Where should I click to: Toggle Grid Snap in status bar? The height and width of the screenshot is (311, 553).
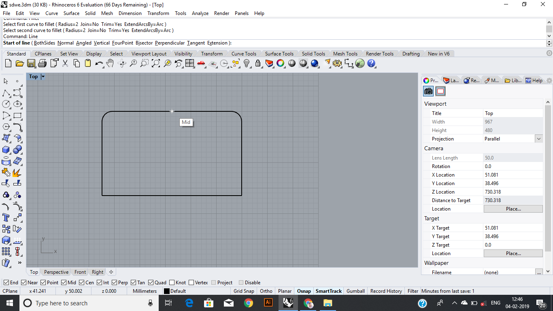pos(244,291)
